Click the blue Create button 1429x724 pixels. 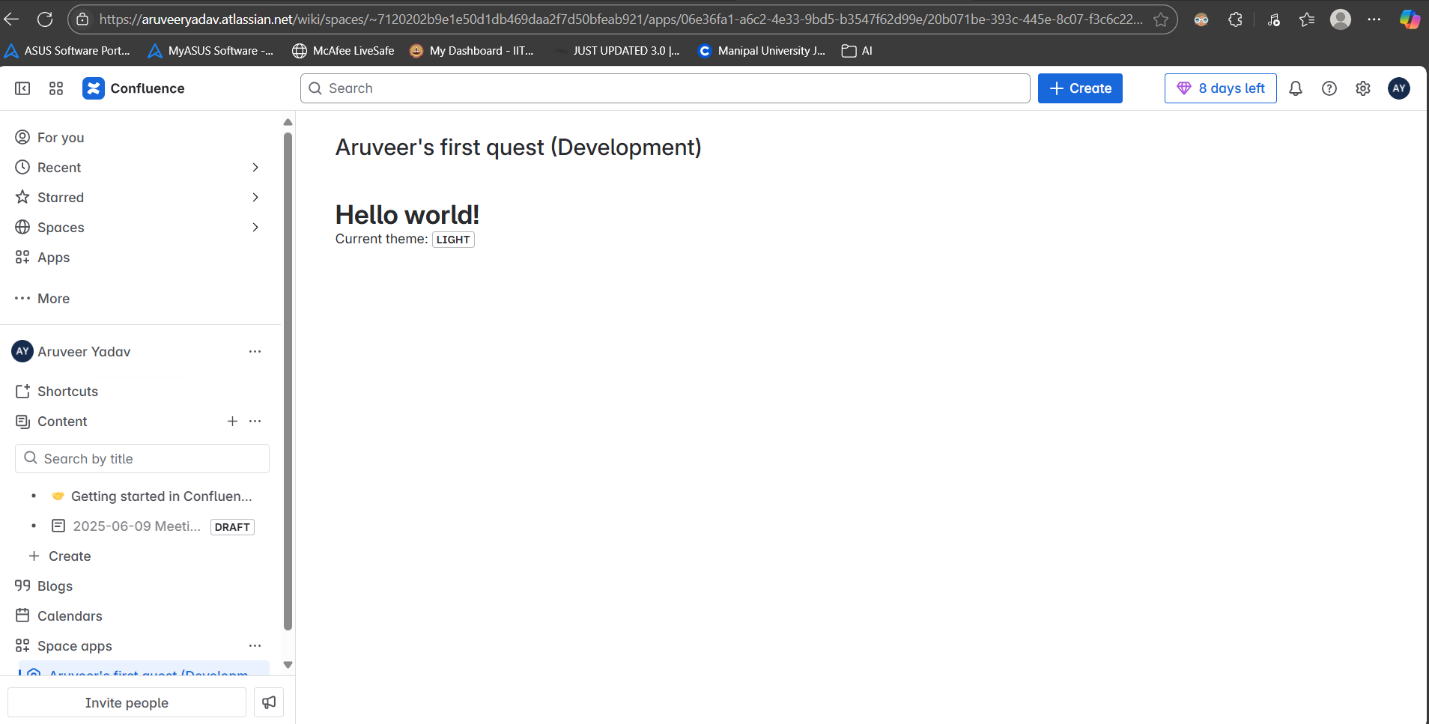coord(1080,88)
